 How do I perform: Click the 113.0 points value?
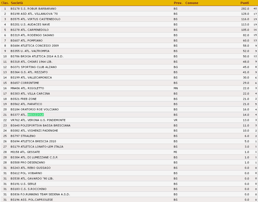[245, 25]
